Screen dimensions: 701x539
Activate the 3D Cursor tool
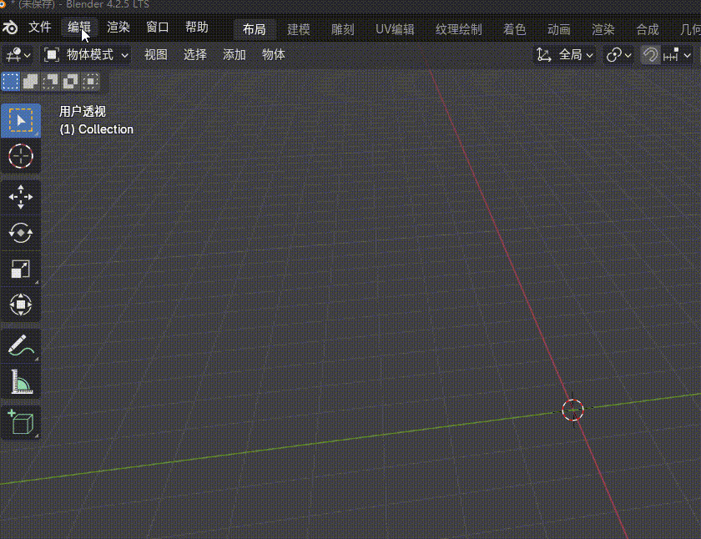tap(20, 155)
